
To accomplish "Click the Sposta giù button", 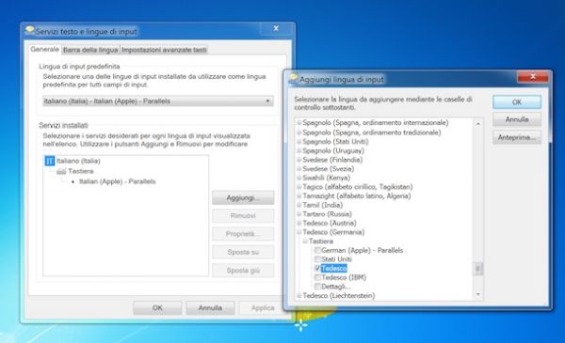I will tap(243, 271).
